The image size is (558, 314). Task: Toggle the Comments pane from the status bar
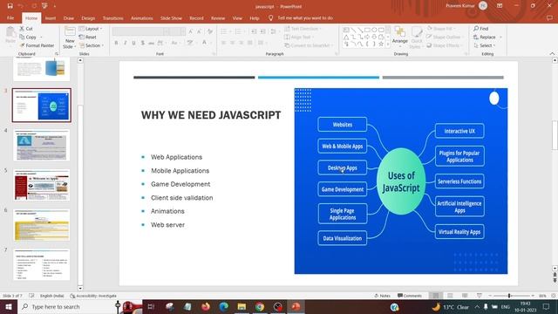click(x=410, y=296)
